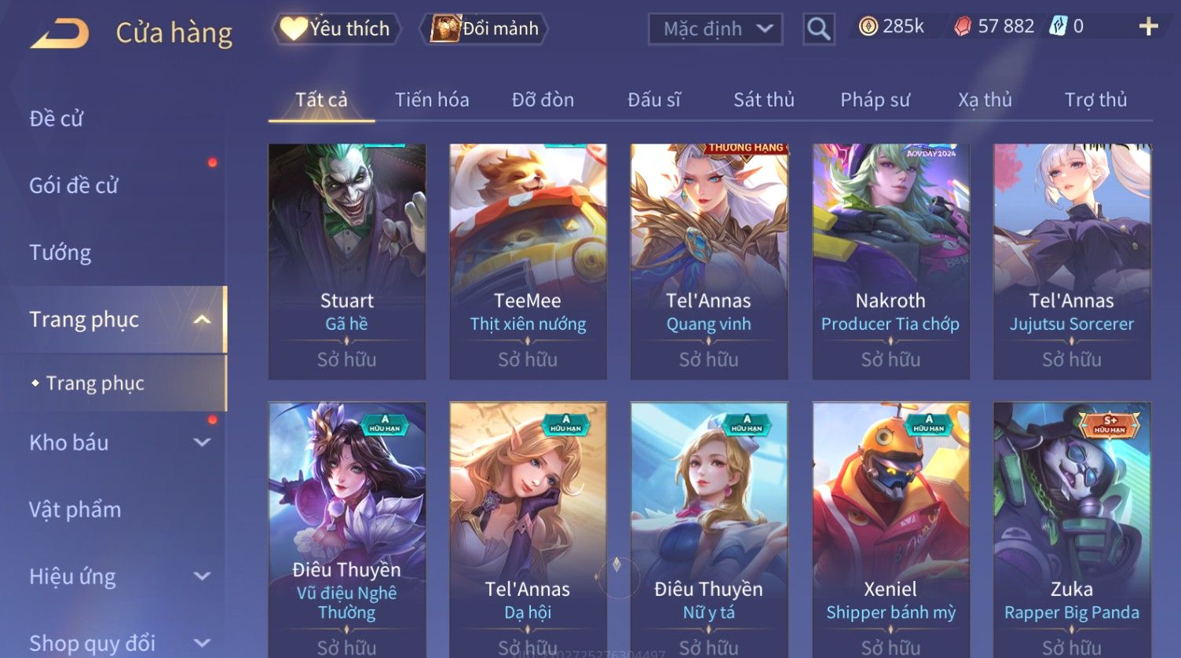Image resolution: width=1181 pixels, height=658 pixels.
Task: Click the red gem currency icon
Action: 963,27
